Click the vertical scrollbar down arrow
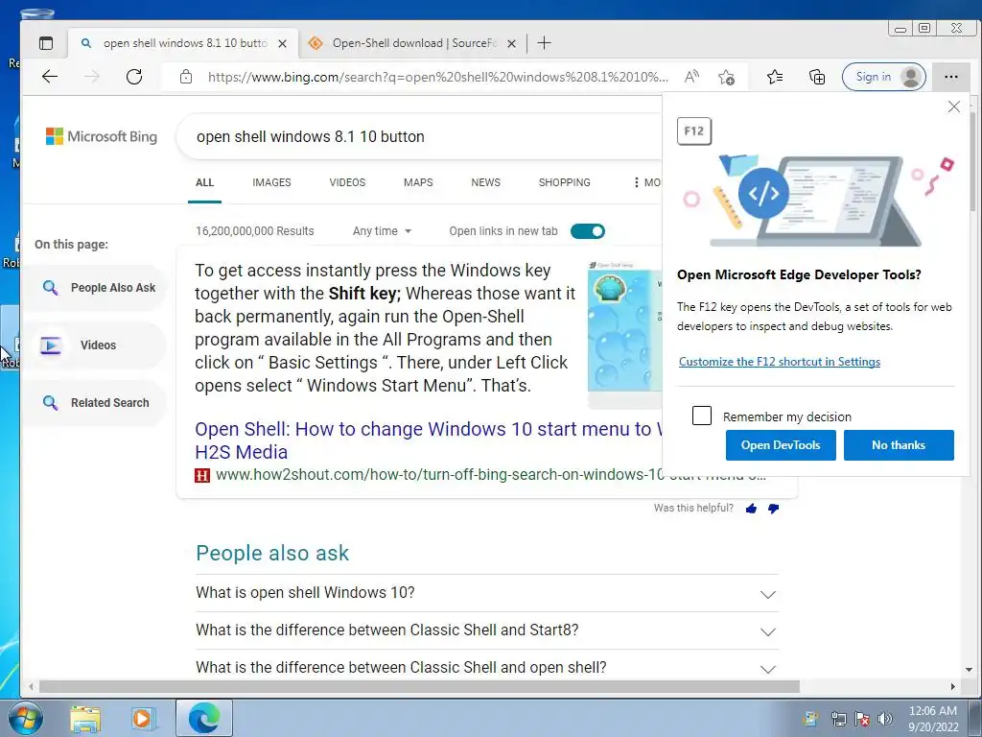The image size is (982, 737). (x=970, y=670)
